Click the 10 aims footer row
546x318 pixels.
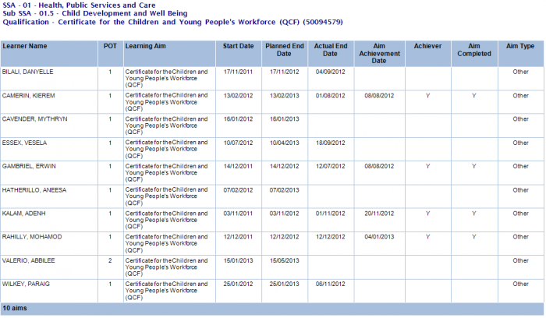pos(15,309)
